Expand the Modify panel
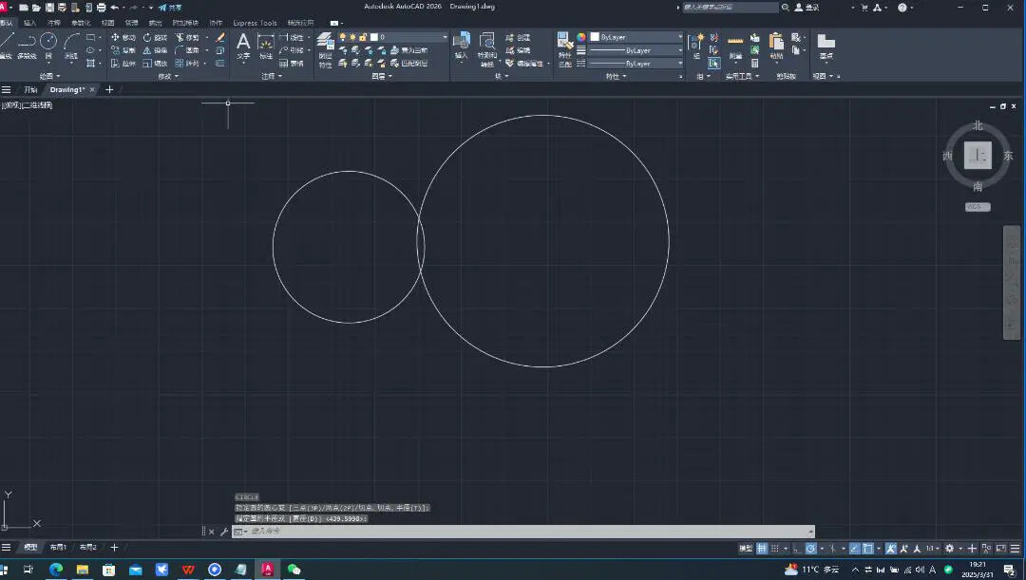The height and width of the screenshot is (580, 1026). coord(168,77)
